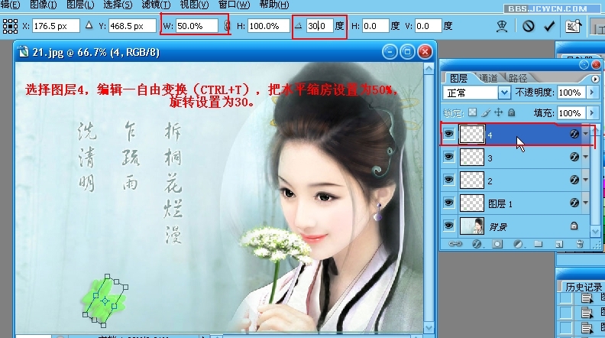Open the 视图(V) menu
605x338 pixels.
(194, 5)
